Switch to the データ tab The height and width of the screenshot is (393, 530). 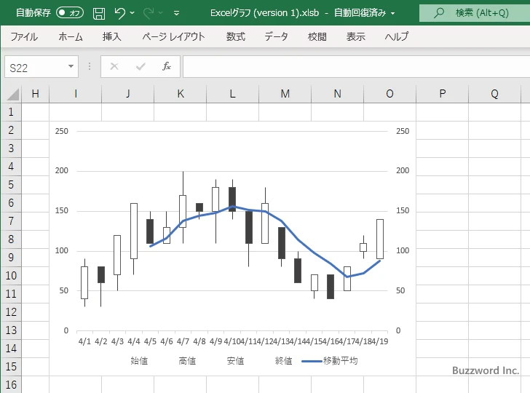[276, 36]
